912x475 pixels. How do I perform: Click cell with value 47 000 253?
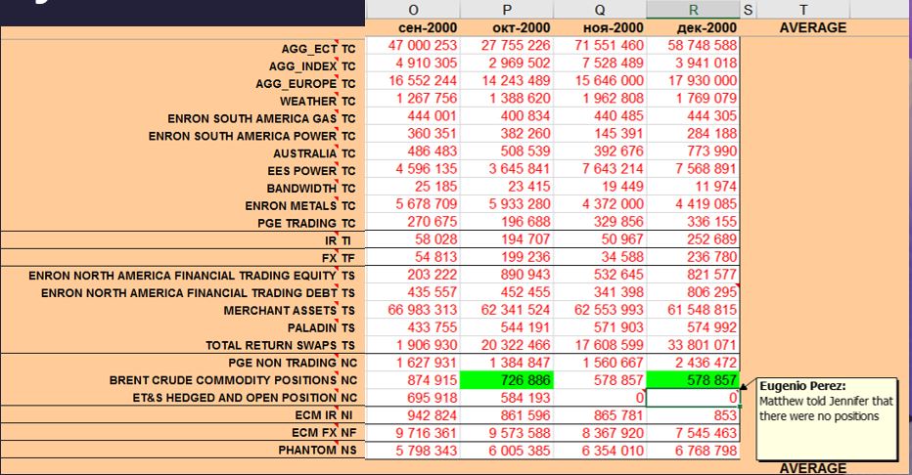click(412, 45)
